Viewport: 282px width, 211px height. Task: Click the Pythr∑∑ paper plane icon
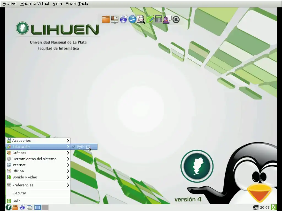click(73, 147)
